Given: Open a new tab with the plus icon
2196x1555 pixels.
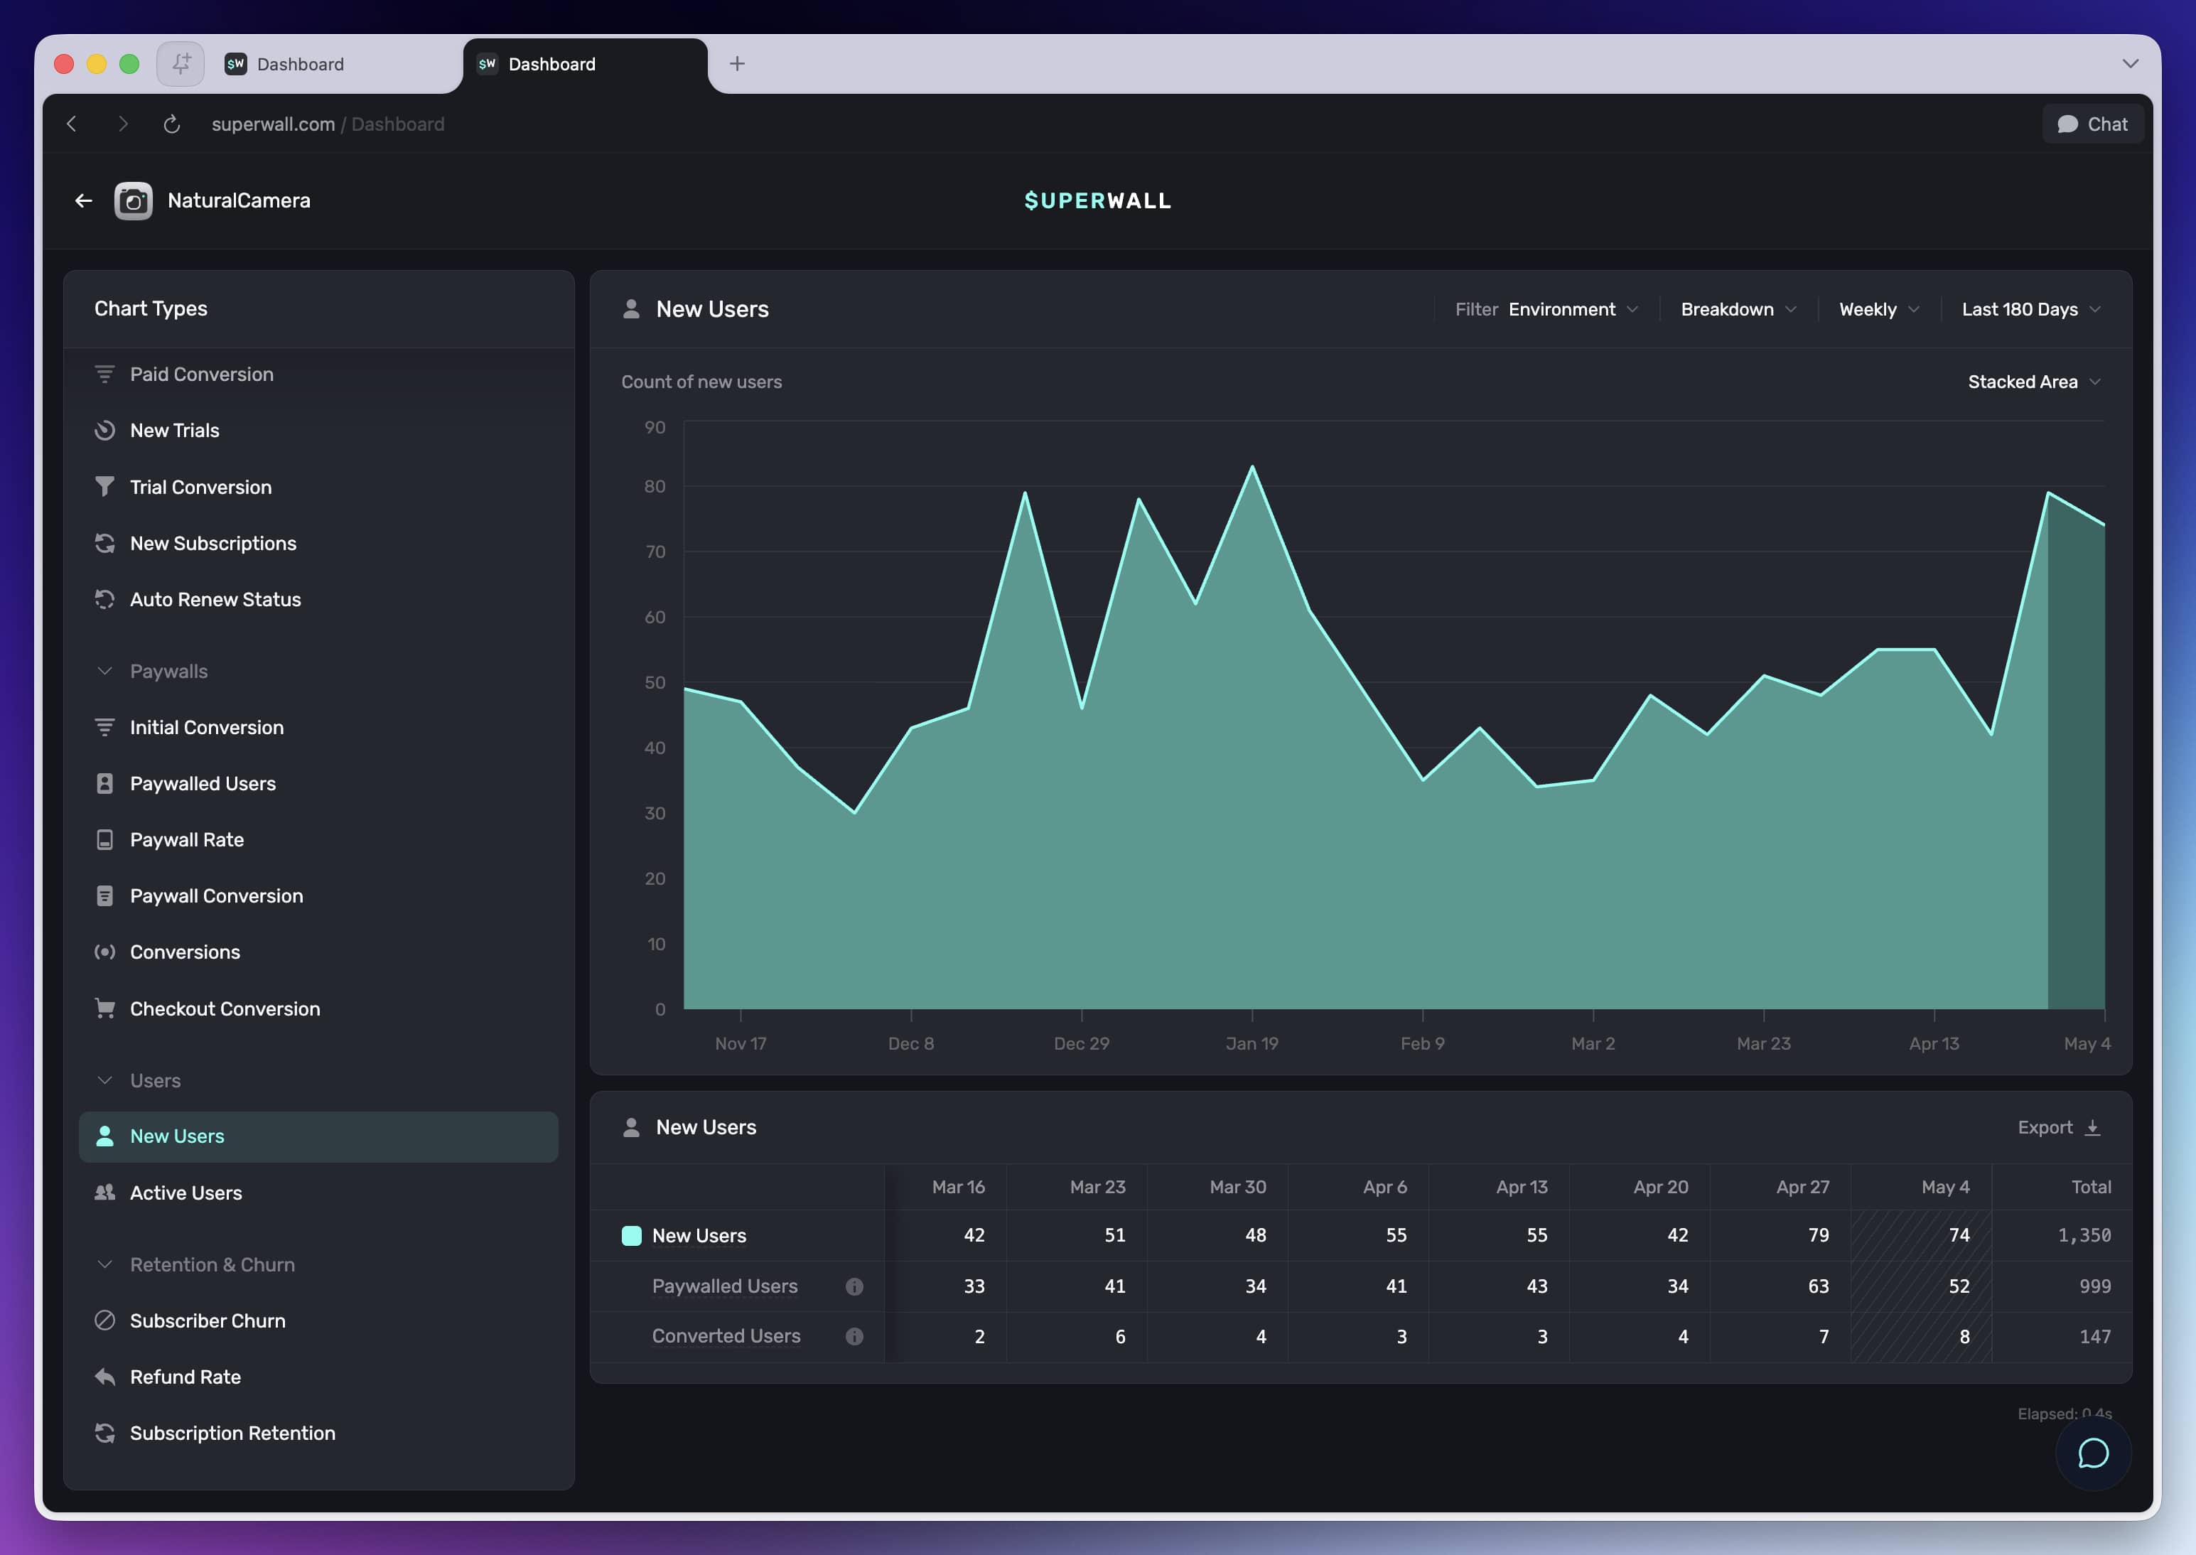Looking at the screenshot, I should point(737,64).
